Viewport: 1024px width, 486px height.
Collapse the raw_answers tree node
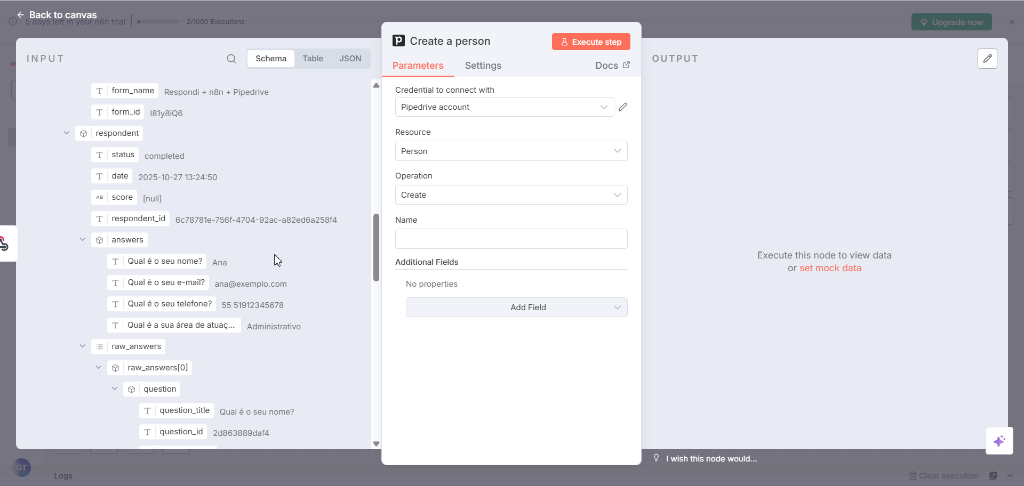(83, 346)
